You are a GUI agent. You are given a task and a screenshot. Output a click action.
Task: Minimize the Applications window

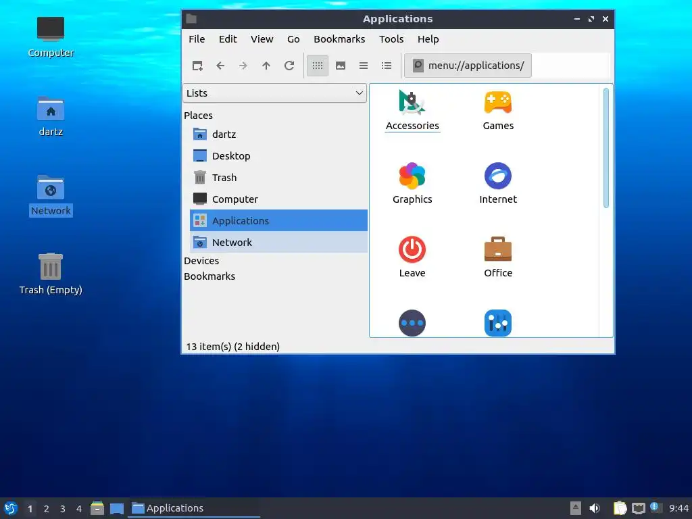click(x=577, y=19)
